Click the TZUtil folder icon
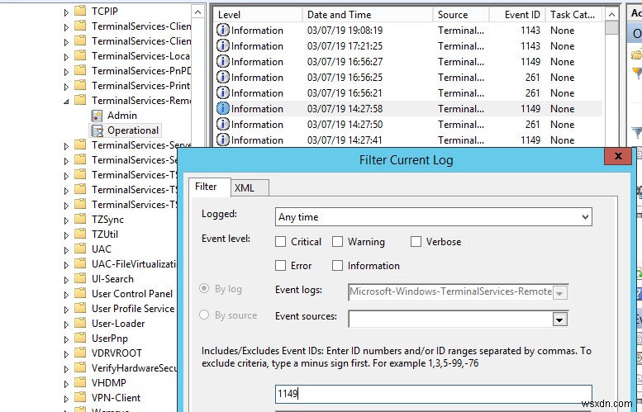Viewport: 642px width, 412px height. tap(80, 234)
